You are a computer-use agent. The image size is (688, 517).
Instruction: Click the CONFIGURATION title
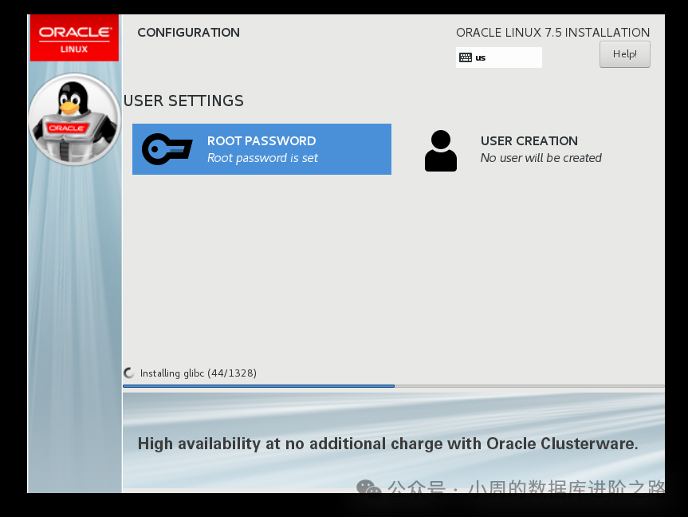189,33
